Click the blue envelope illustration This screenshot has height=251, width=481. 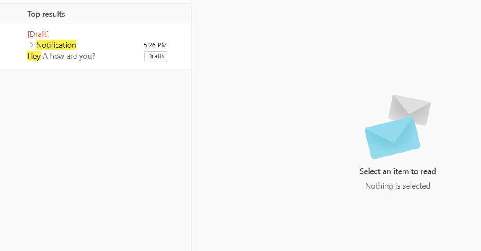[391, 138]
